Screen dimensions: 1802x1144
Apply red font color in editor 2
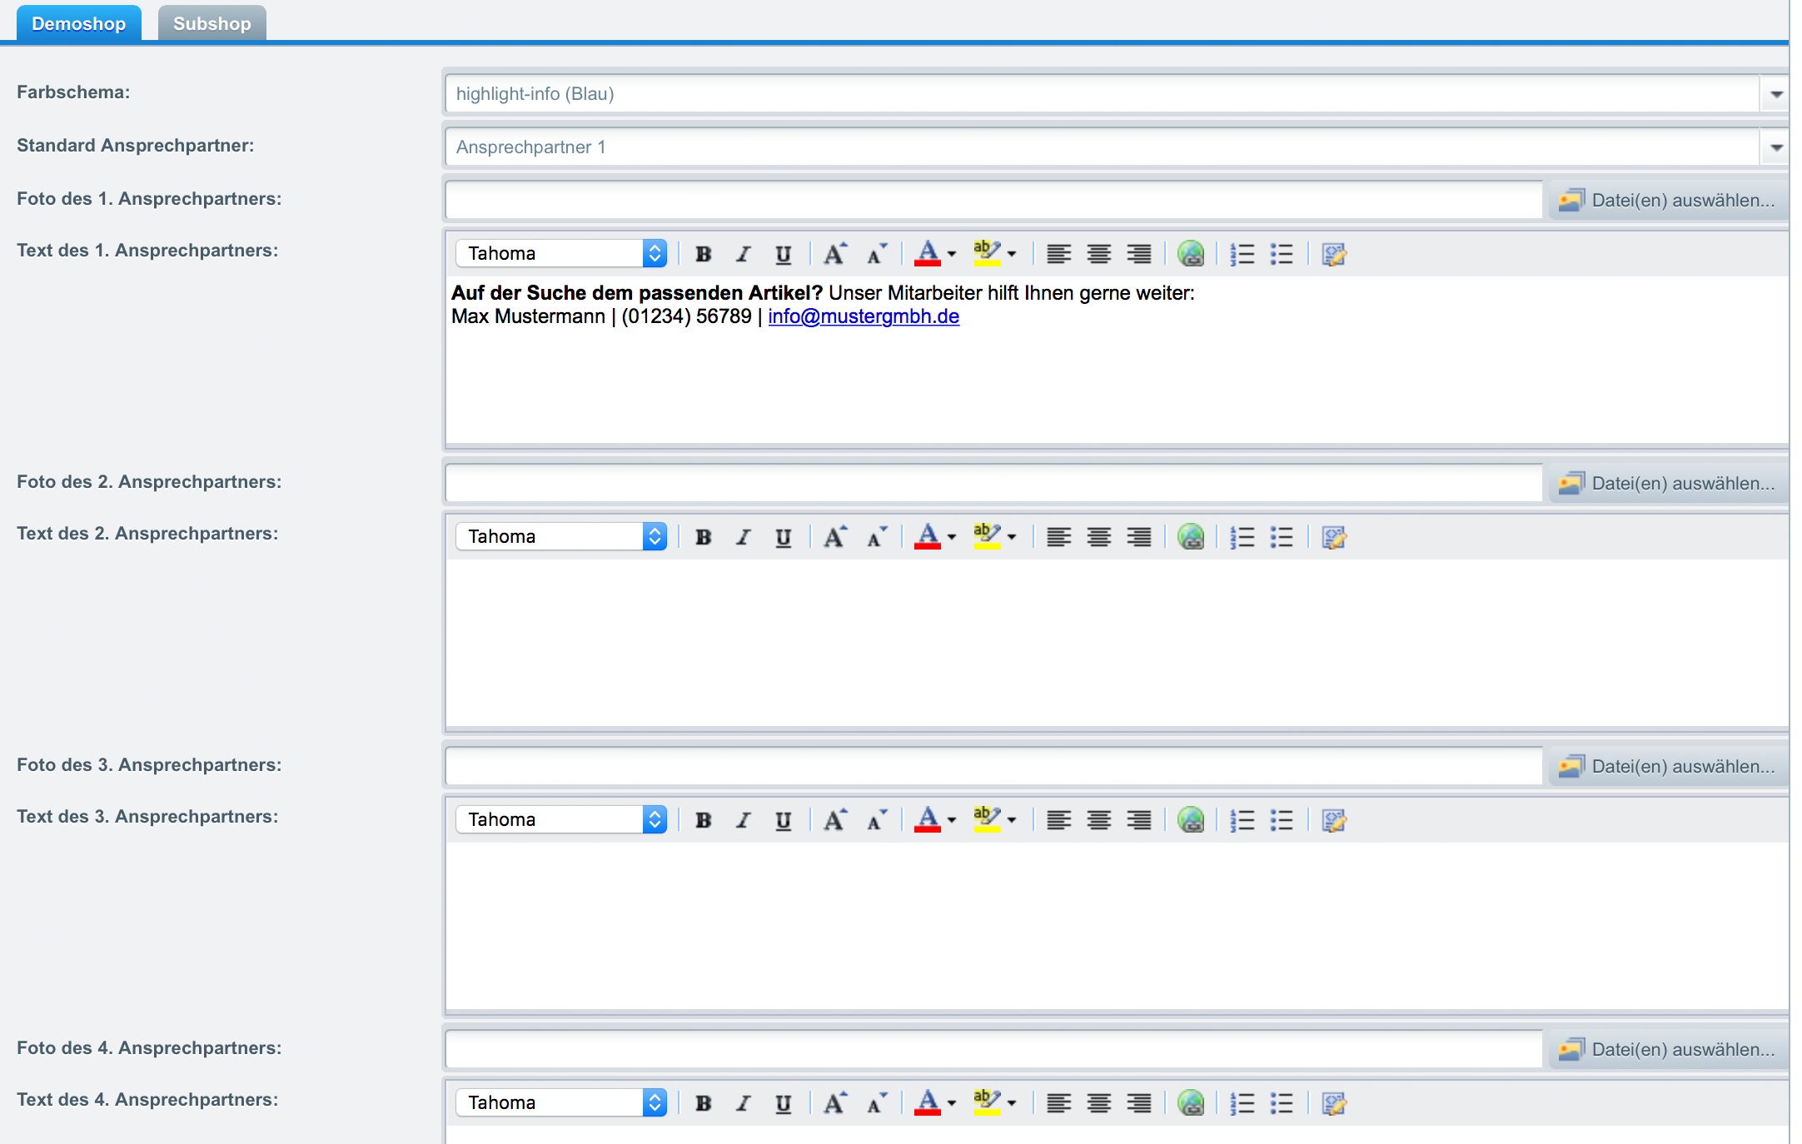tap(927, 536)
